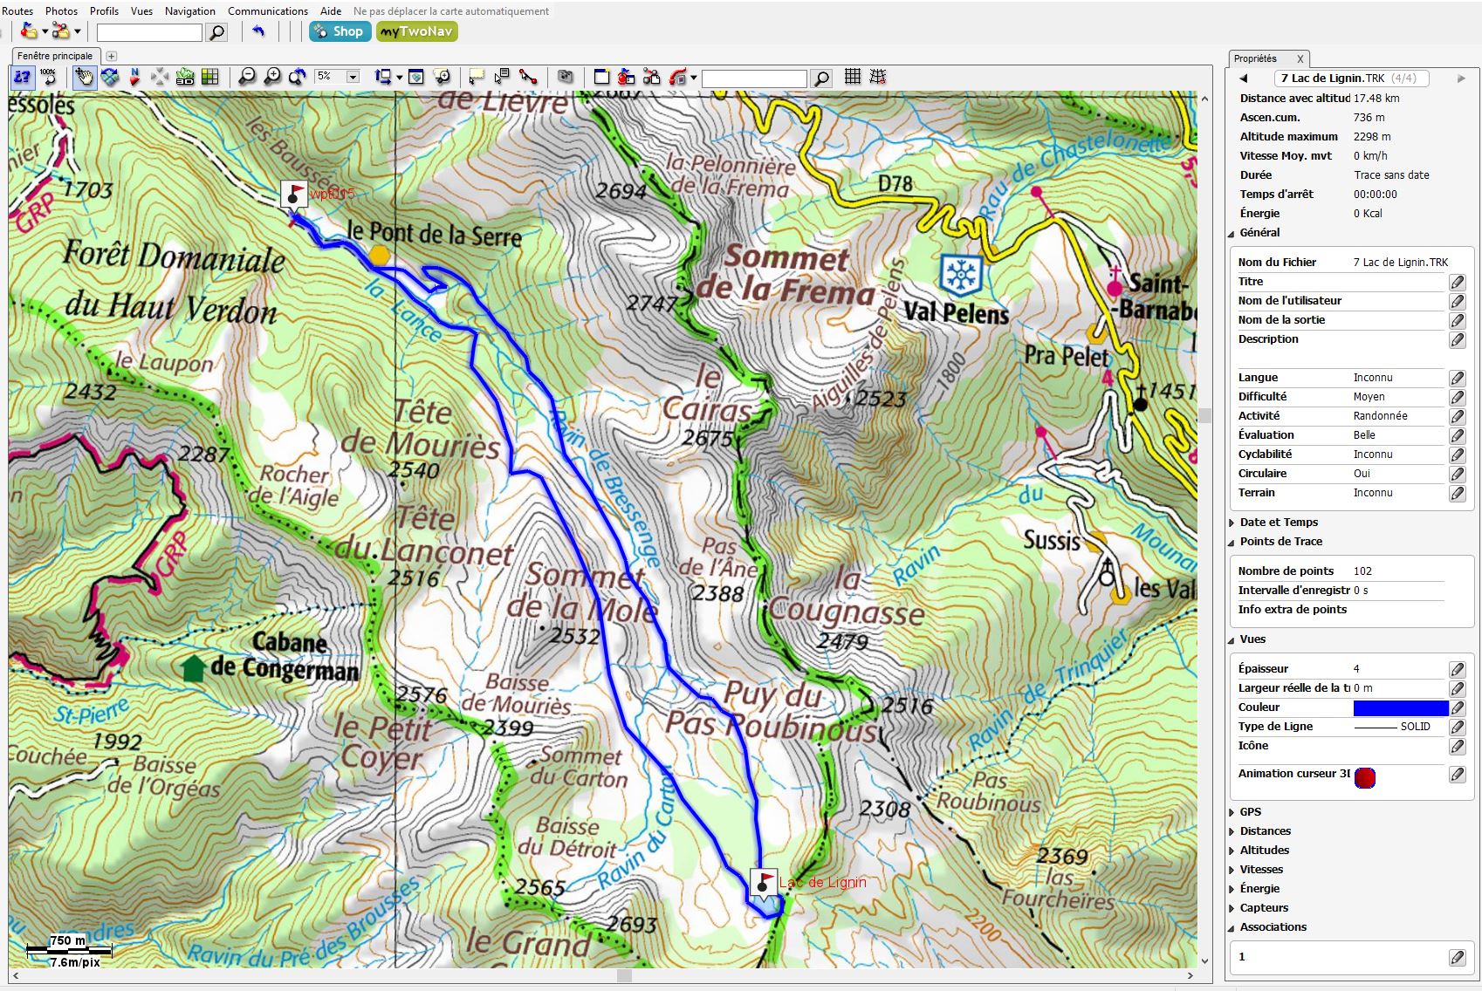Switch to Fenêtre principale tab
The height and width of the screenshot is (991, 1482).
pyautogui.click(x=55, y=56)
